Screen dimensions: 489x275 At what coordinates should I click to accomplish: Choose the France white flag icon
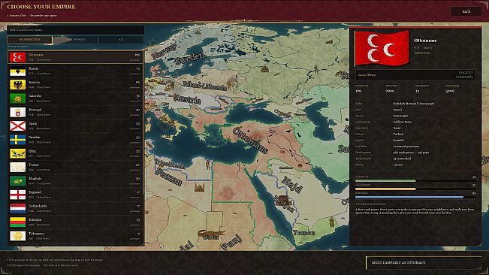click(x=17, y=167)
